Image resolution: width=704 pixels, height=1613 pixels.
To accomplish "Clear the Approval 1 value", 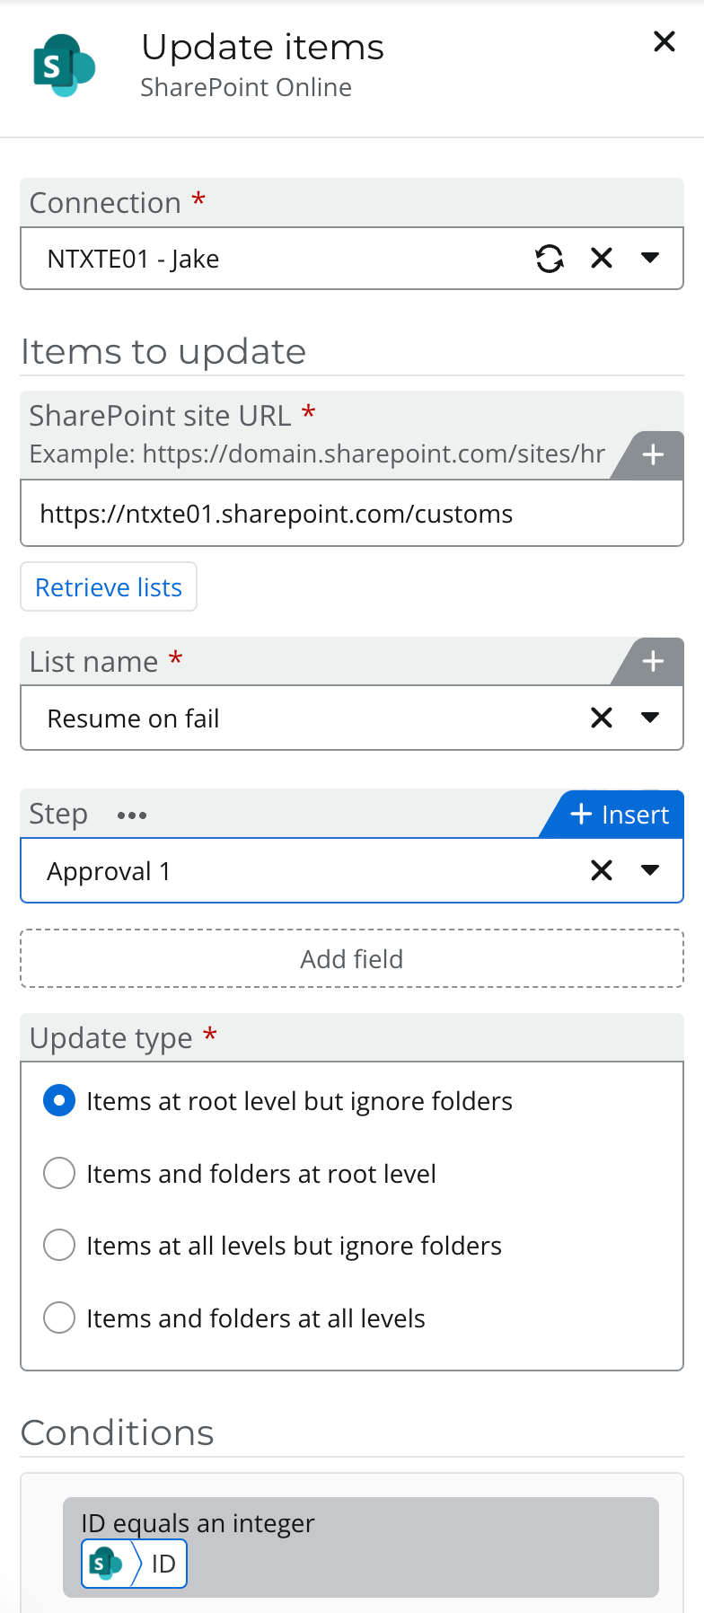I will (602, 870).
